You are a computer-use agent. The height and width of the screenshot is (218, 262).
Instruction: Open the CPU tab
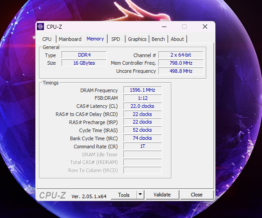(47, 39)
